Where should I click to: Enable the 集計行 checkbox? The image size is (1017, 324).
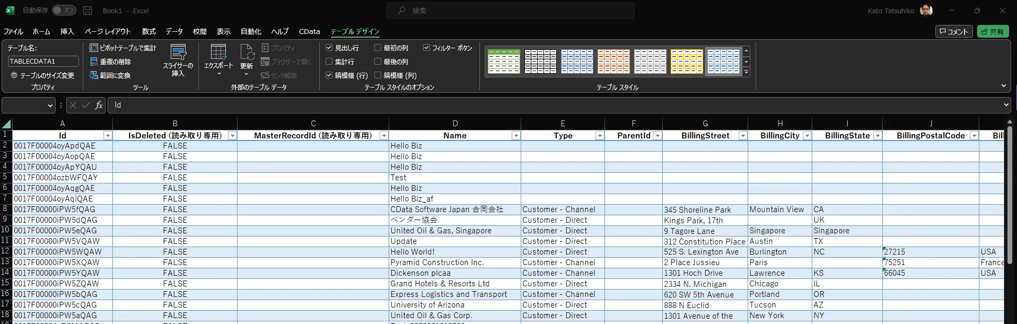click(x=329, y=62)
